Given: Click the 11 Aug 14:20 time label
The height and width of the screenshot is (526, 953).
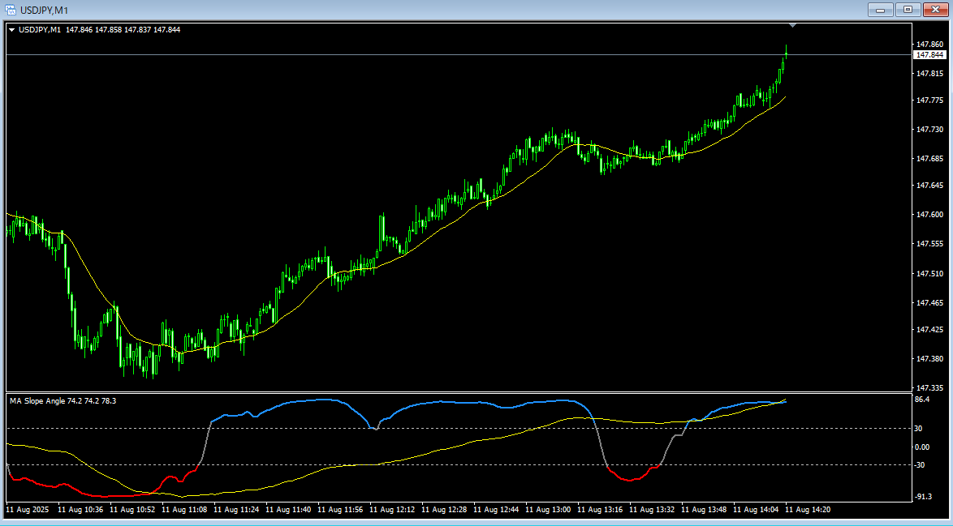Looking at the screenshot, I should 809,511.
